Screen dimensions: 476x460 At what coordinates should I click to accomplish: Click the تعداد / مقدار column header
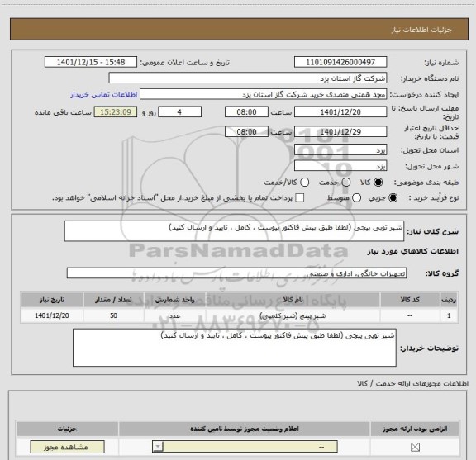coord(113,300)
